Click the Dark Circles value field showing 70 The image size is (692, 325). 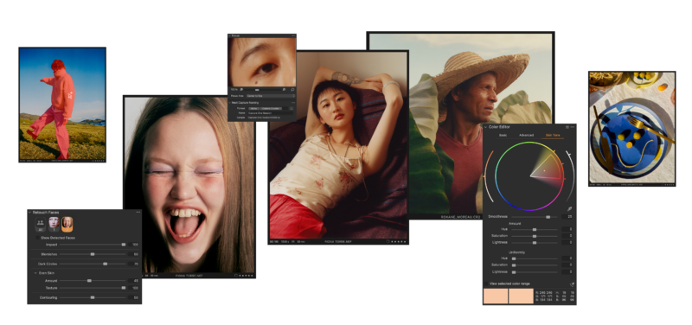[134, 264]
